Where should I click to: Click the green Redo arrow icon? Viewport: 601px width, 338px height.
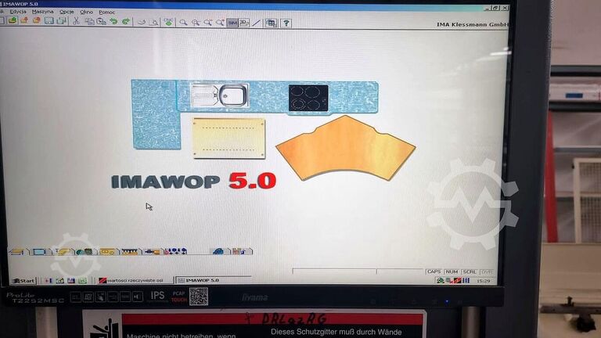pyautogui.click(x=125, y=21)
